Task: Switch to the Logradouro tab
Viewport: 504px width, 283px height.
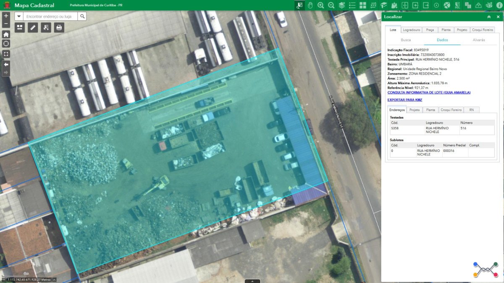Action: pyautogui.click(x=412, y=30)
